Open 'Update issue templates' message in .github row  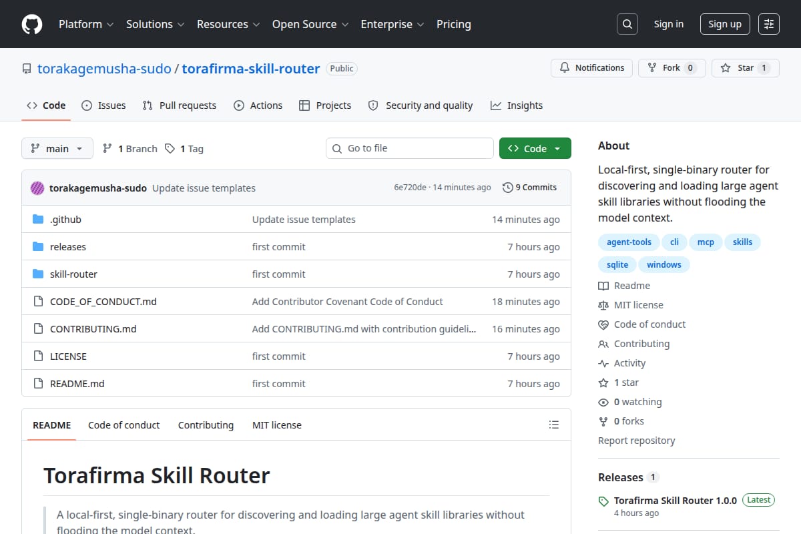pos(304,220)
